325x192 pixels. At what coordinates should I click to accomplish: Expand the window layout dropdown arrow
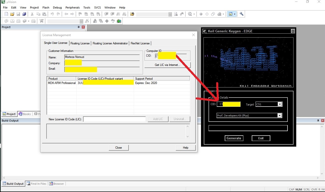click(x=234, y=14)
